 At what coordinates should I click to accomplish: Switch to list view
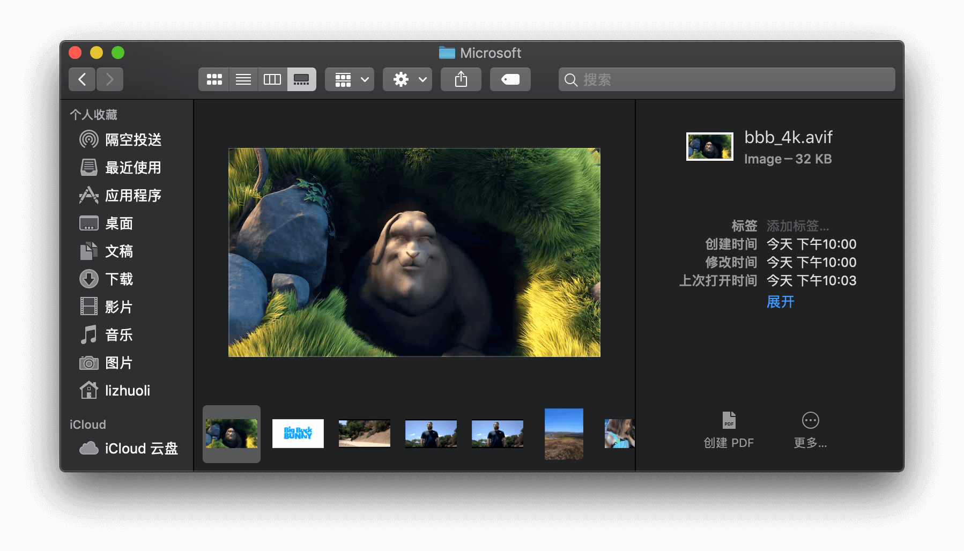pos(243,79)
